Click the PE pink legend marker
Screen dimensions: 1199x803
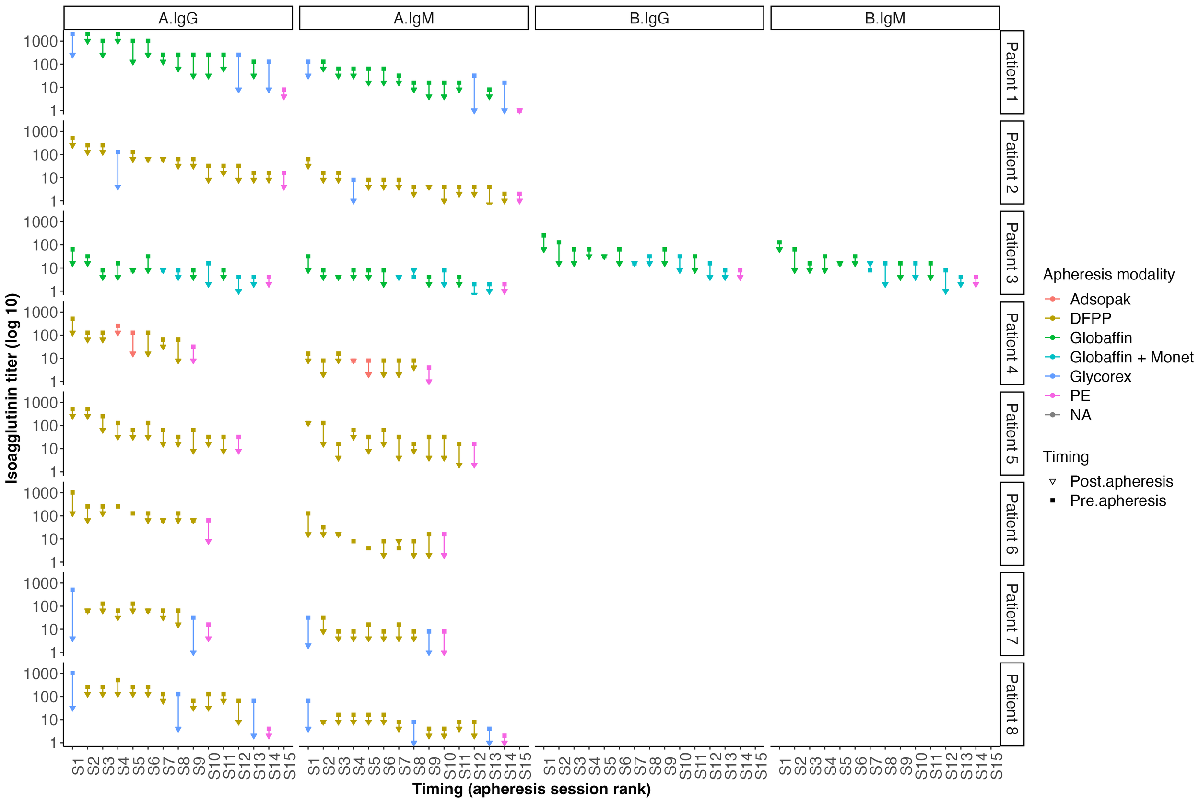click(1052, 396)
